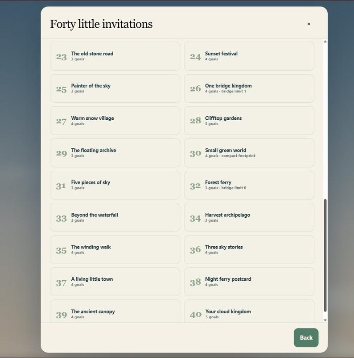The width and height of the screenshot is (354, 358).
Task: Click the 'compact footprint' subtitle text
Action: pyautogui.click(x=238, y=156)
